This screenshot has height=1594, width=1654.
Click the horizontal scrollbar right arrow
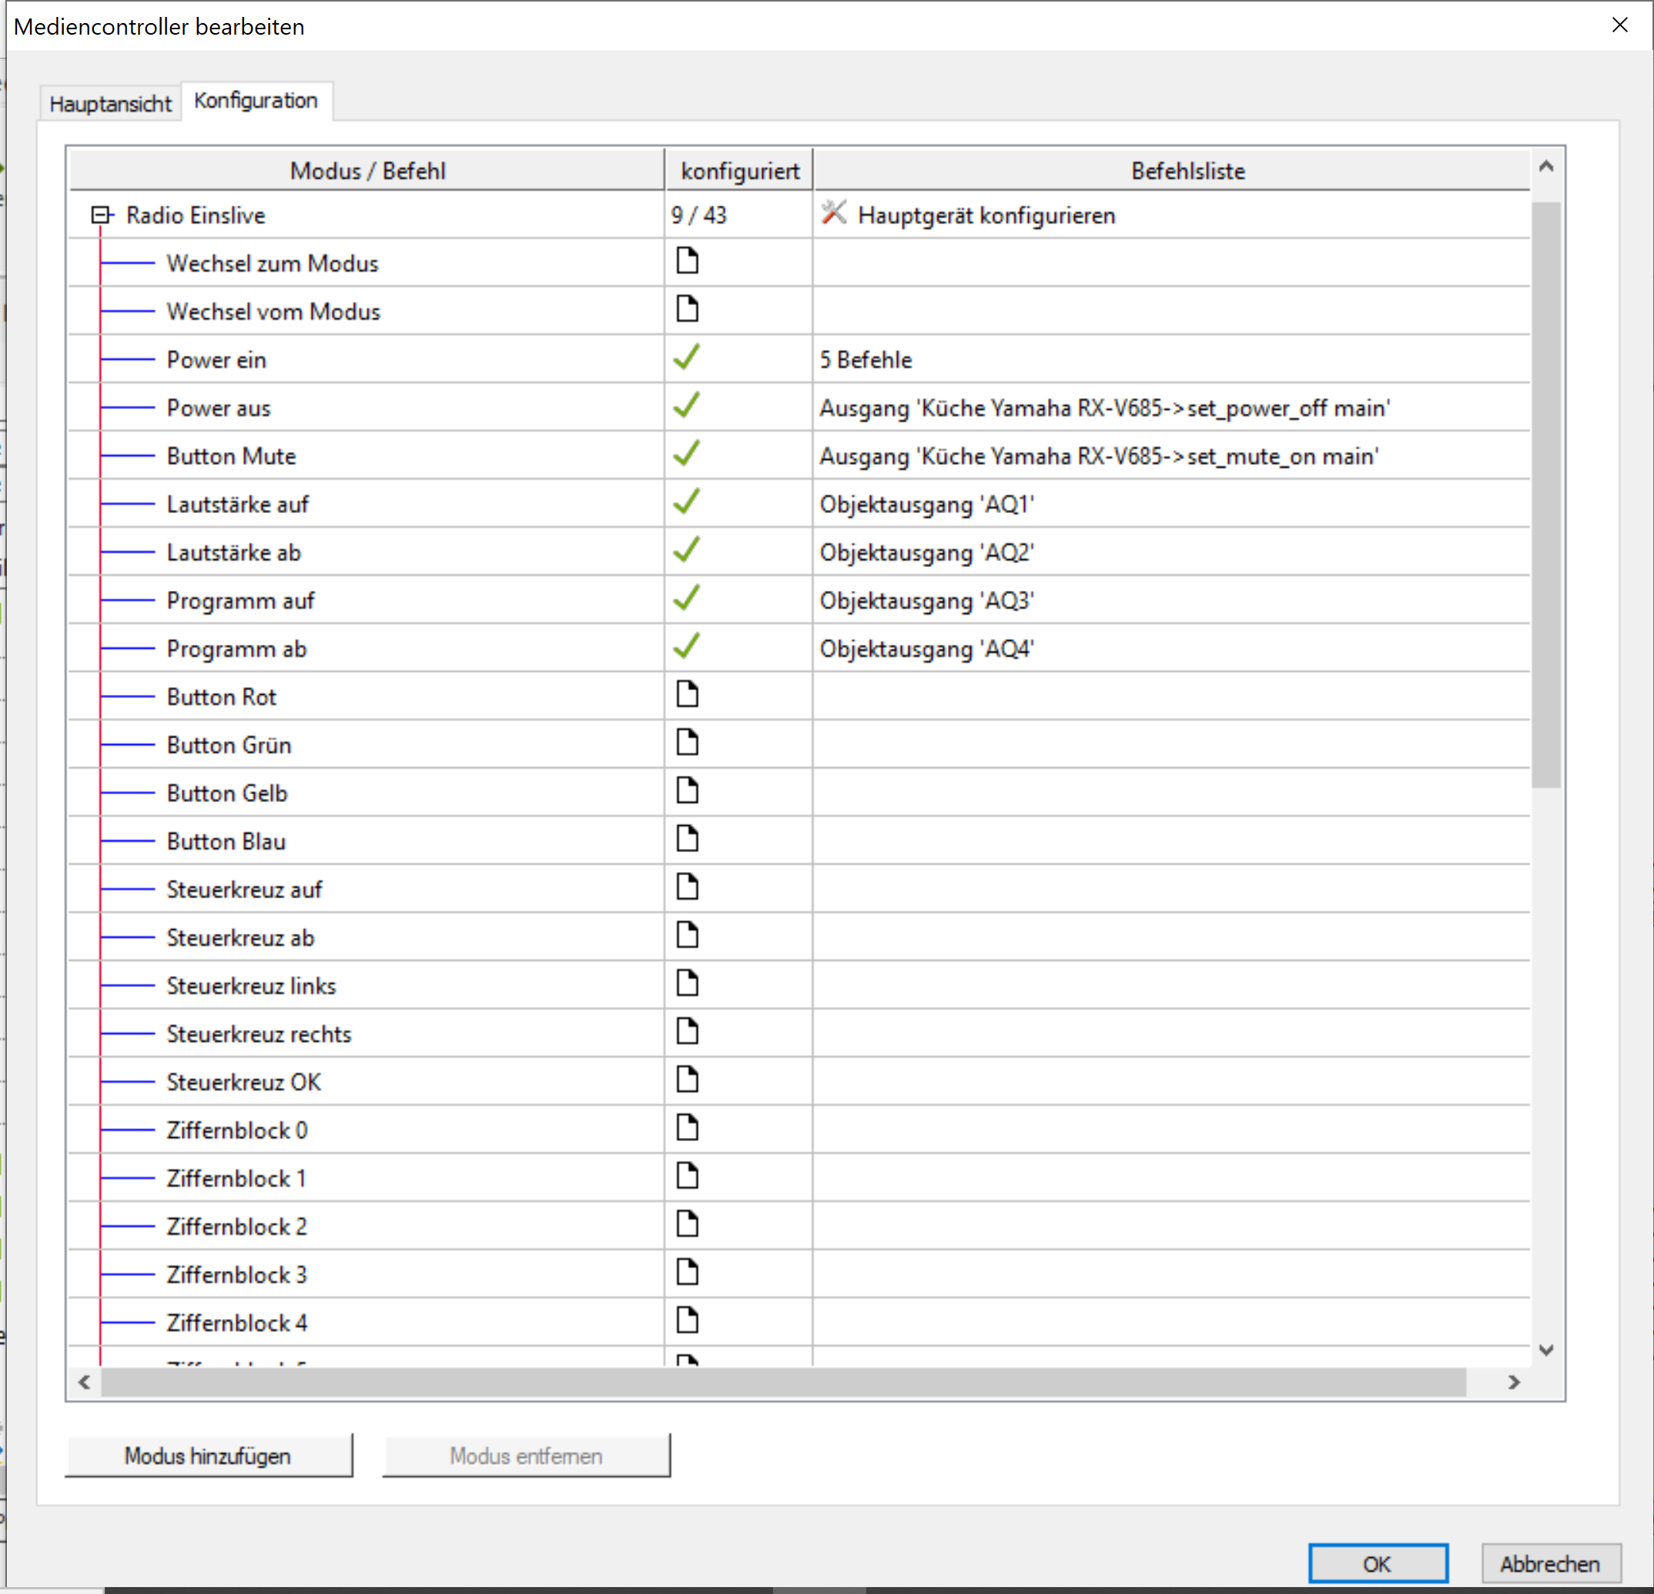1514,1382
